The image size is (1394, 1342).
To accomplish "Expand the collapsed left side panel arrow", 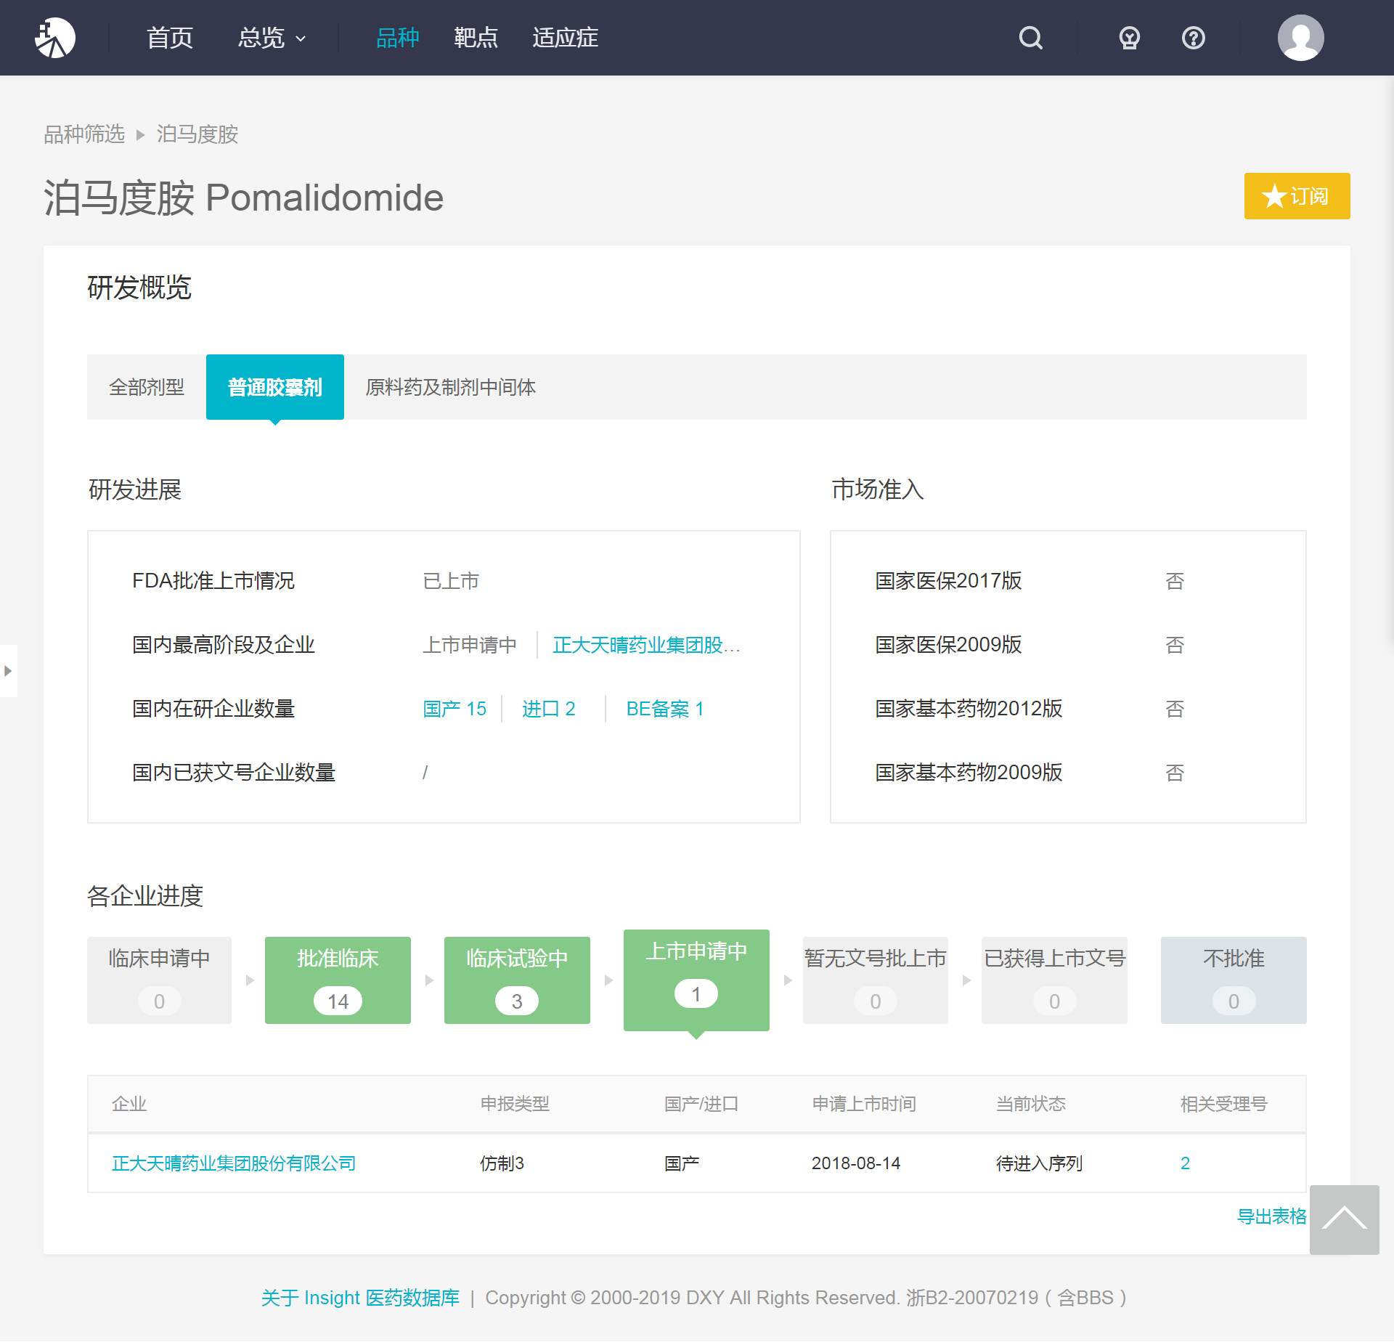I will [9, 671].
